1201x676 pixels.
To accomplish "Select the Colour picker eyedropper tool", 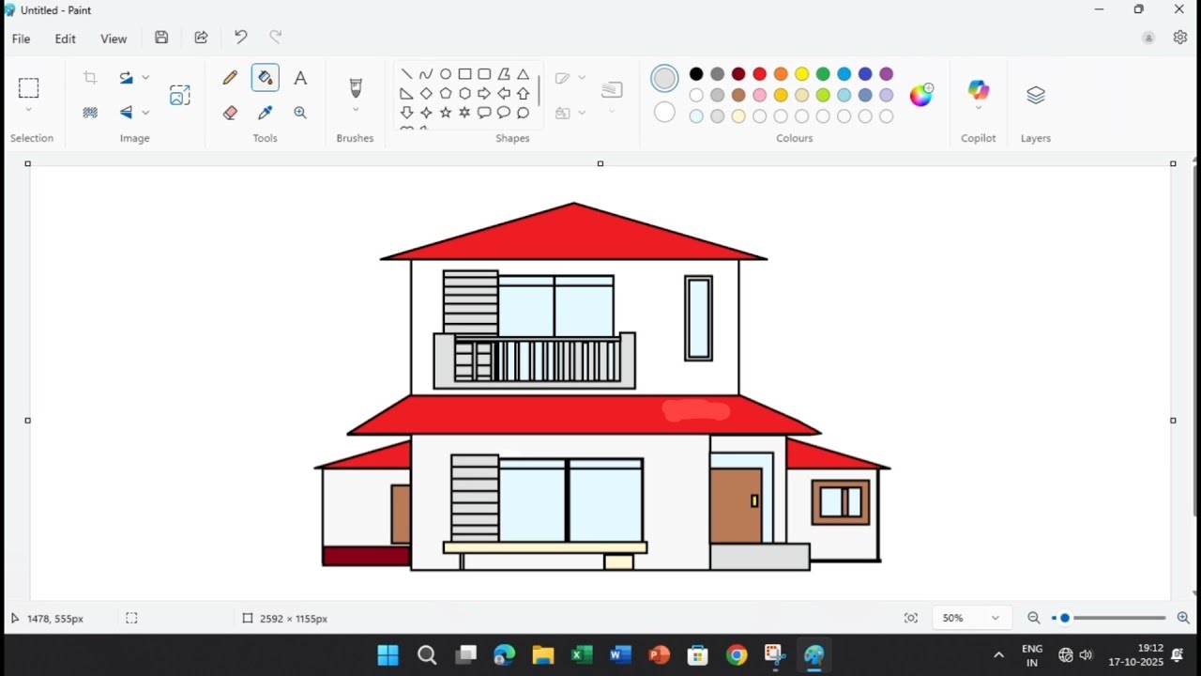I will (266, 113).
